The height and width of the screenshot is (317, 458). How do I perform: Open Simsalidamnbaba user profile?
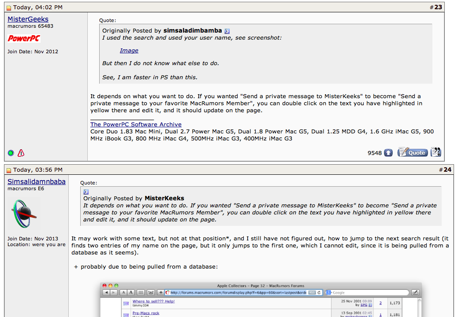click(x=37, y=182)
